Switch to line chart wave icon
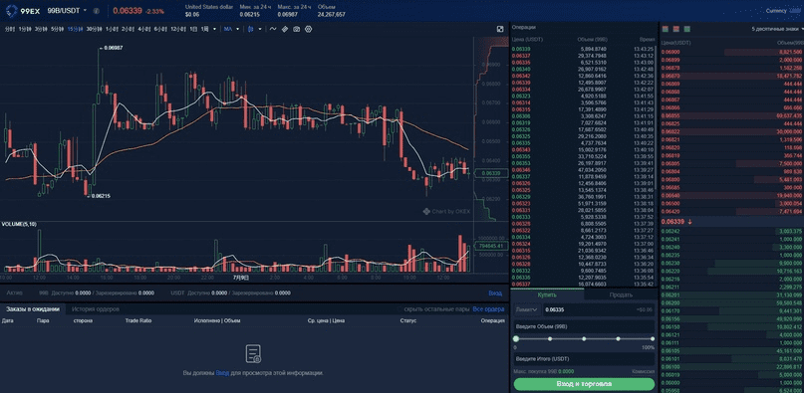804x393 pixels. [x=273, y=29]
